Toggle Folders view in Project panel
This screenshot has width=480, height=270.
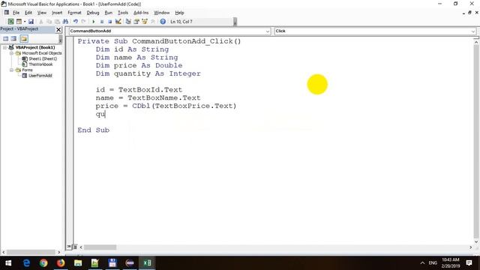(x=24, y=38)
